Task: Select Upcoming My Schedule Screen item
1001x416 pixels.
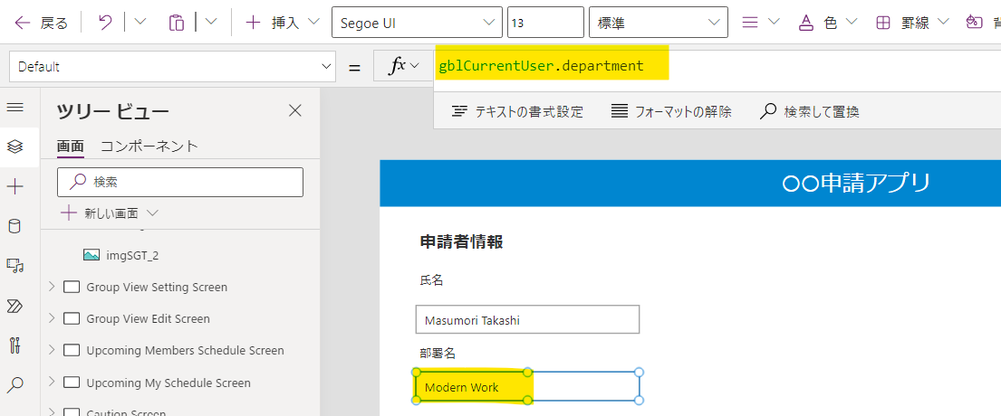Action: [168, 383]
